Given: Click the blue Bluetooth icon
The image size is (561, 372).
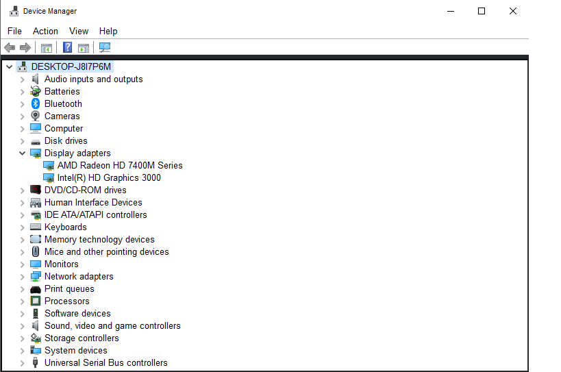Looking at the screenshot, I should pos(36,103).
